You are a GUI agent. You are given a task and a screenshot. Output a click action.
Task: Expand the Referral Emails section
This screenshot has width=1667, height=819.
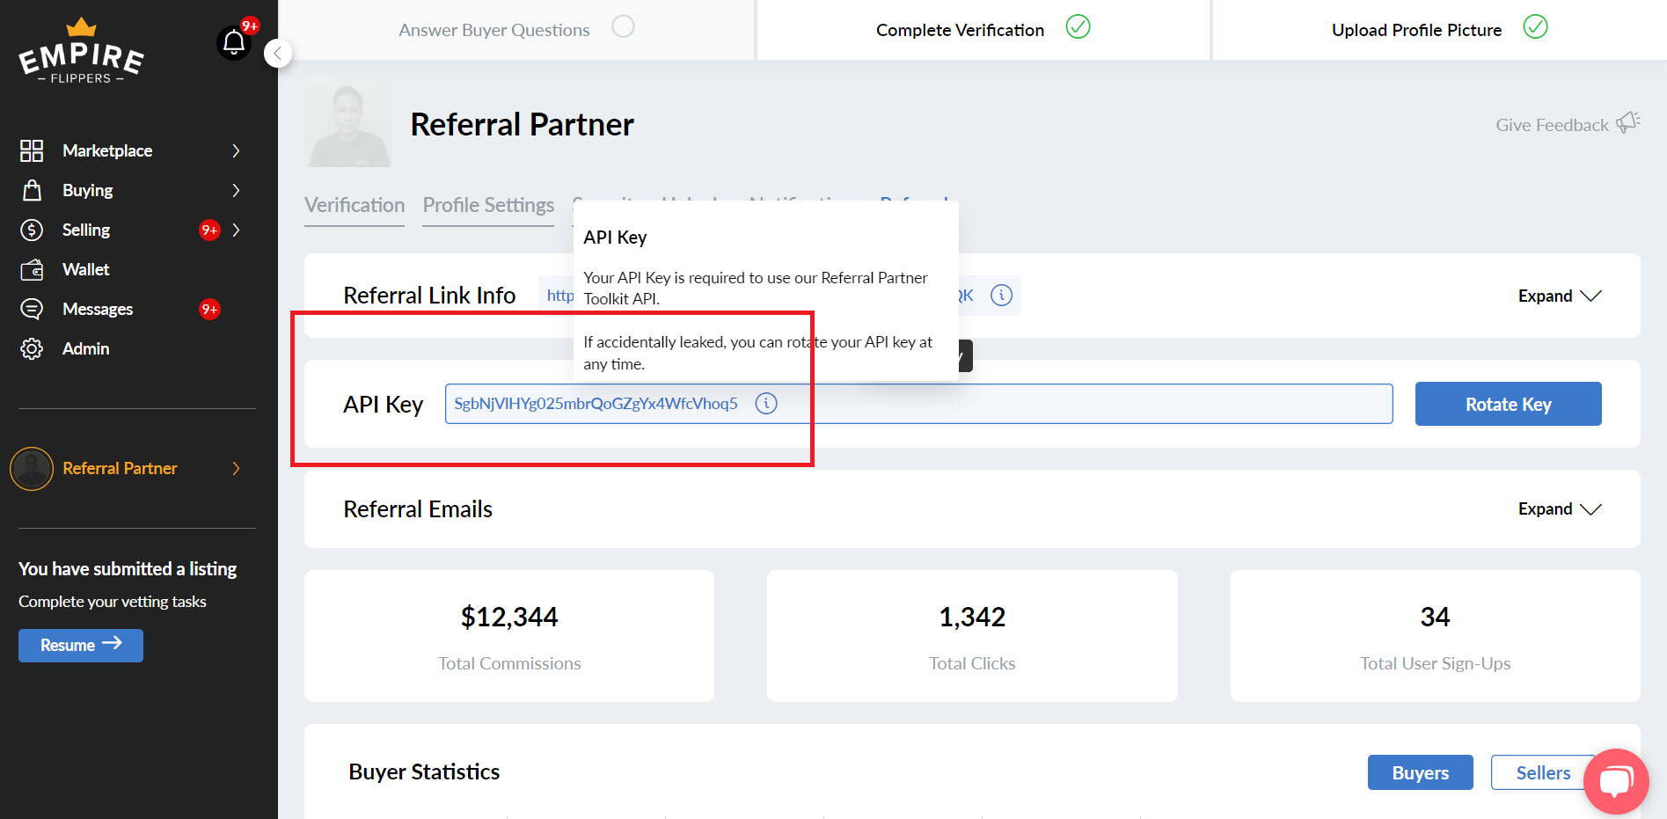1559,508
